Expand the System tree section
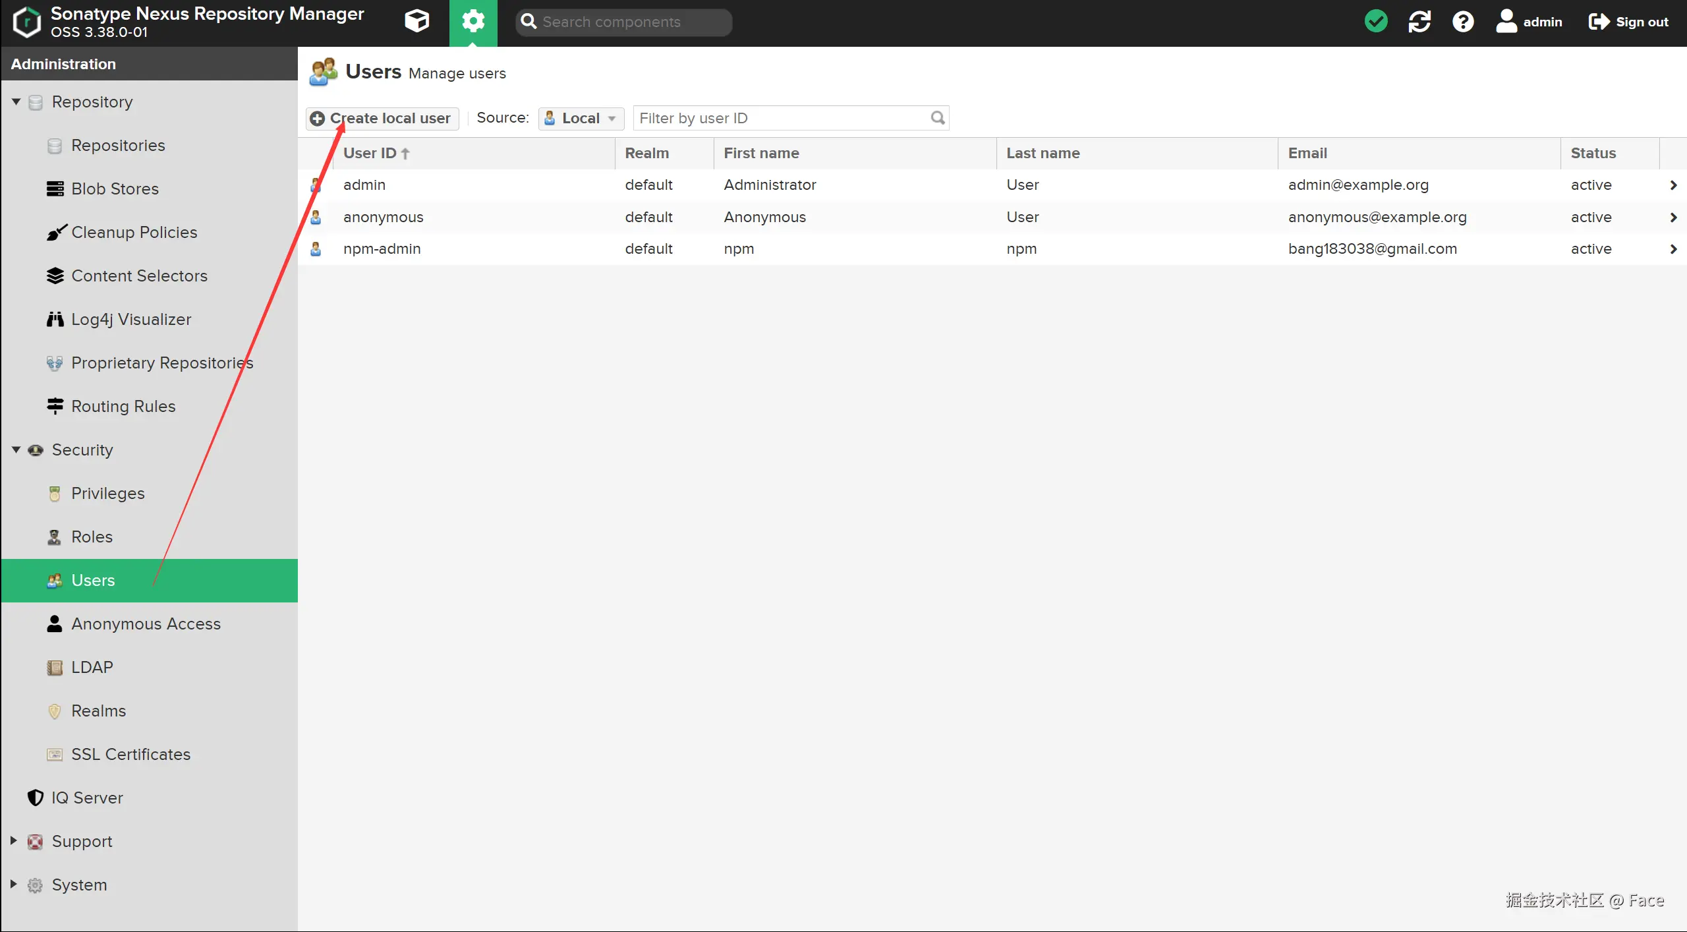The image size is (1687, 932). pyautogui.click(x=13, y=885)
